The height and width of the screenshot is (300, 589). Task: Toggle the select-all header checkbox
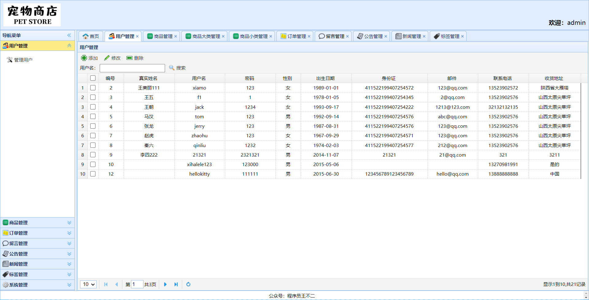pos(93,78)
